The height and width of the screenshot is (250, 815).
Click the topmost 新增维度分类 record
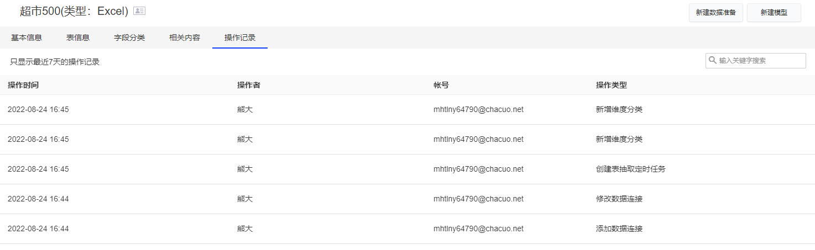click(619, 109)
